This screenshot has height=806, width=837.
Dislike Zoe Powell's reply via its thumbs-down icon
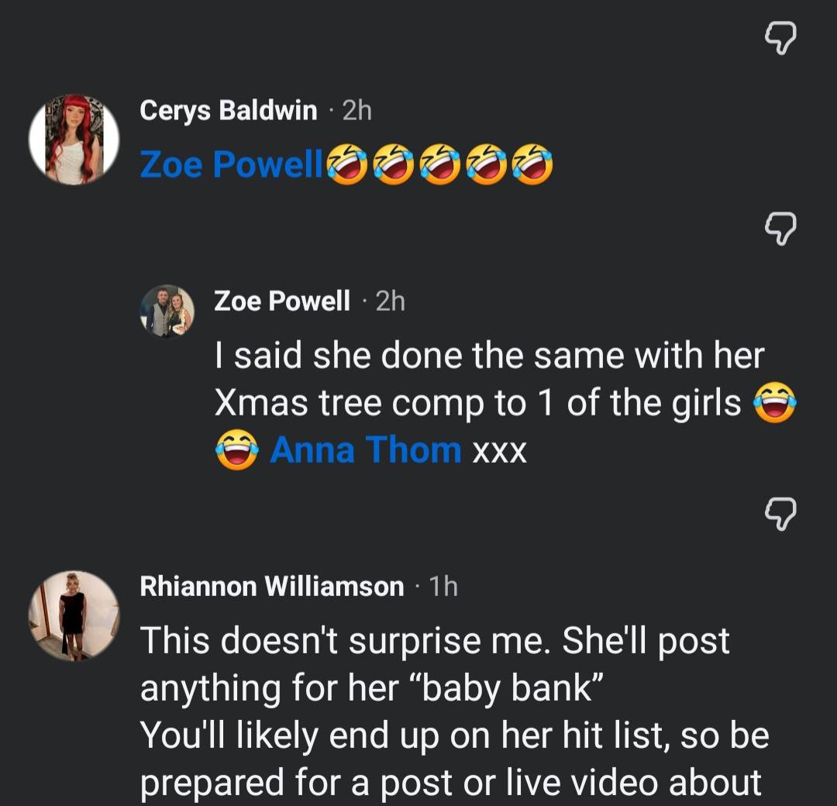(x=780, y=514)
